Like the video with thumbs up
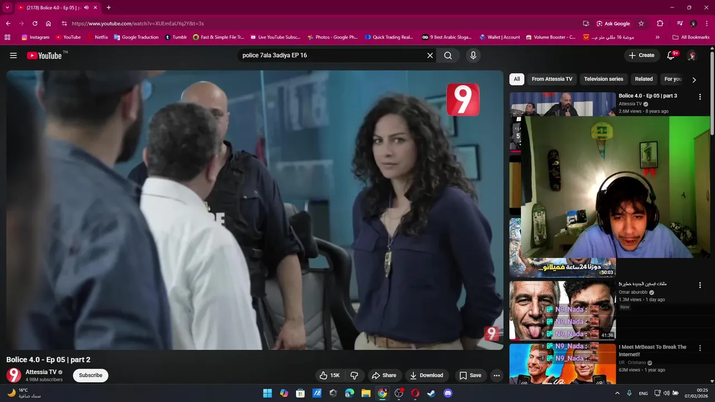This screenshot has width=715, height=402. point(329,375)
